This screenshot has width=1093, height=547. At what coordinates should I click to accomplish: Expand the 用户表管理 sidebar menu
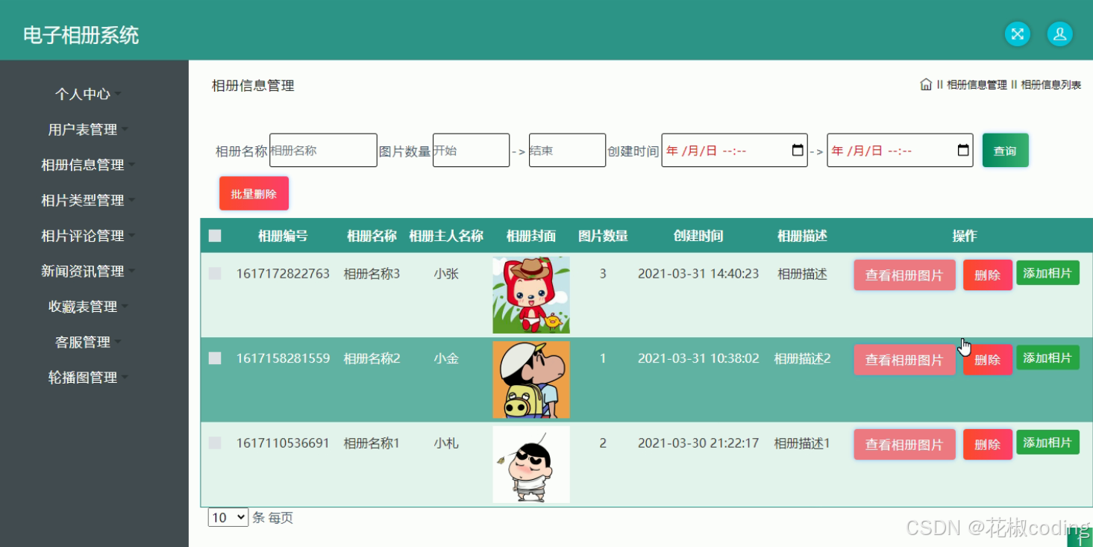tap(82, 128)
